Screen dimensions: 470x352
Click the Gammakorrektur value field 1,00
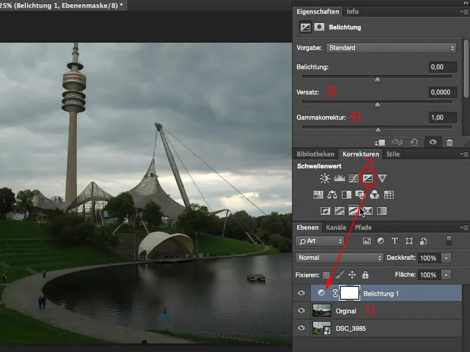443,118
